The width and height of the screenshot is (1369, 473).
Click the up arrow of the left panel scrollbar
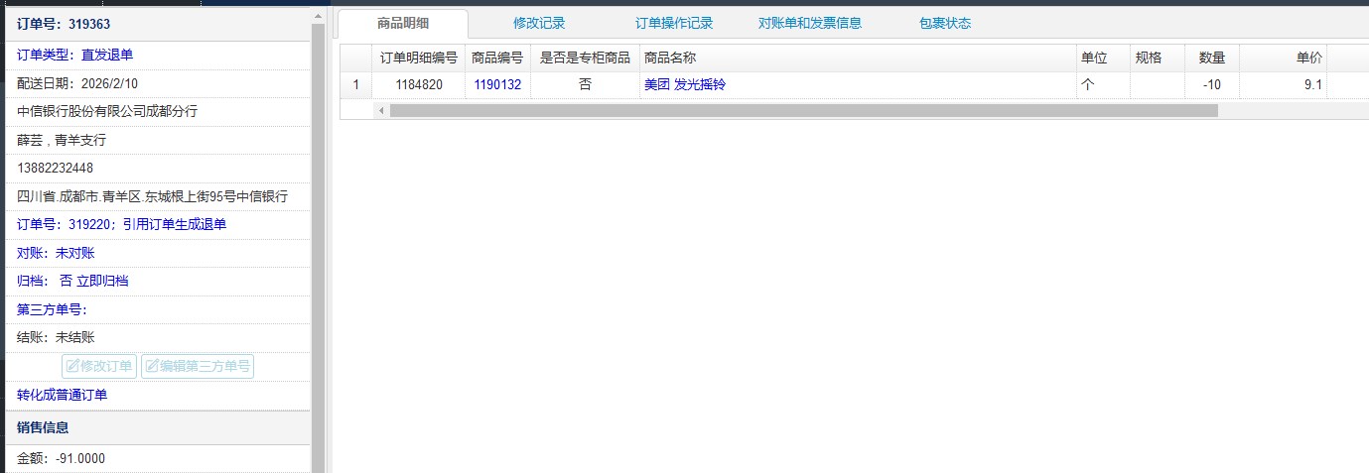pyautogui.click(x=318, y=17)
